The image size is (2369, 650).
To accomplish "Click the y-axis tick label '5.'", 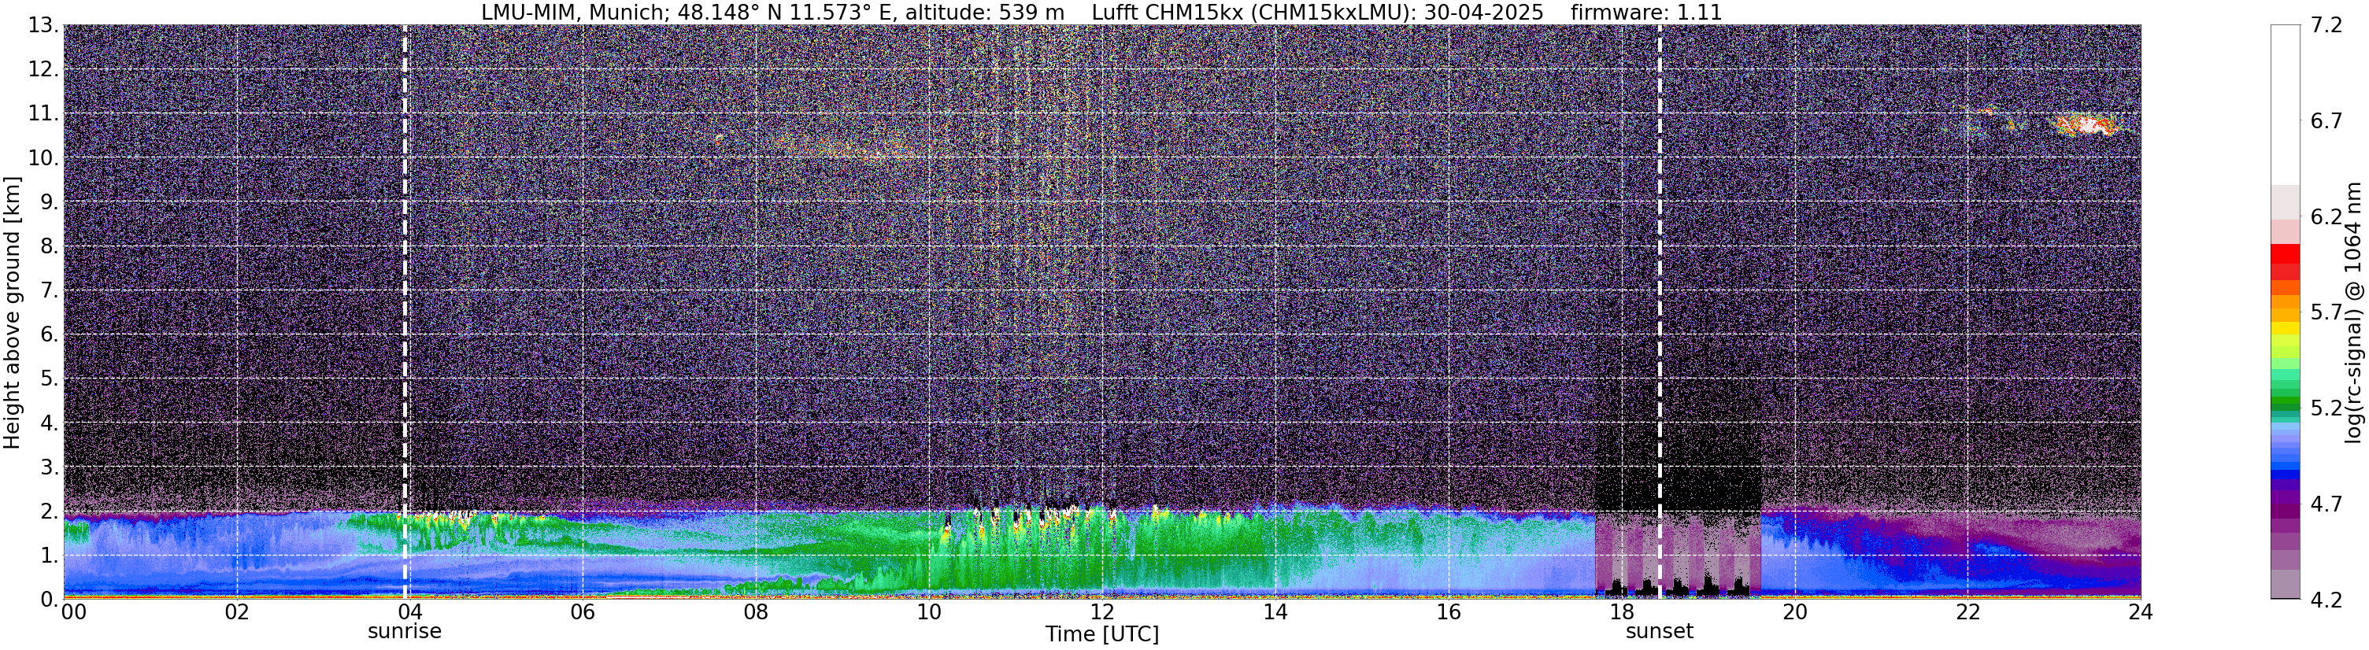I will 50,378.
